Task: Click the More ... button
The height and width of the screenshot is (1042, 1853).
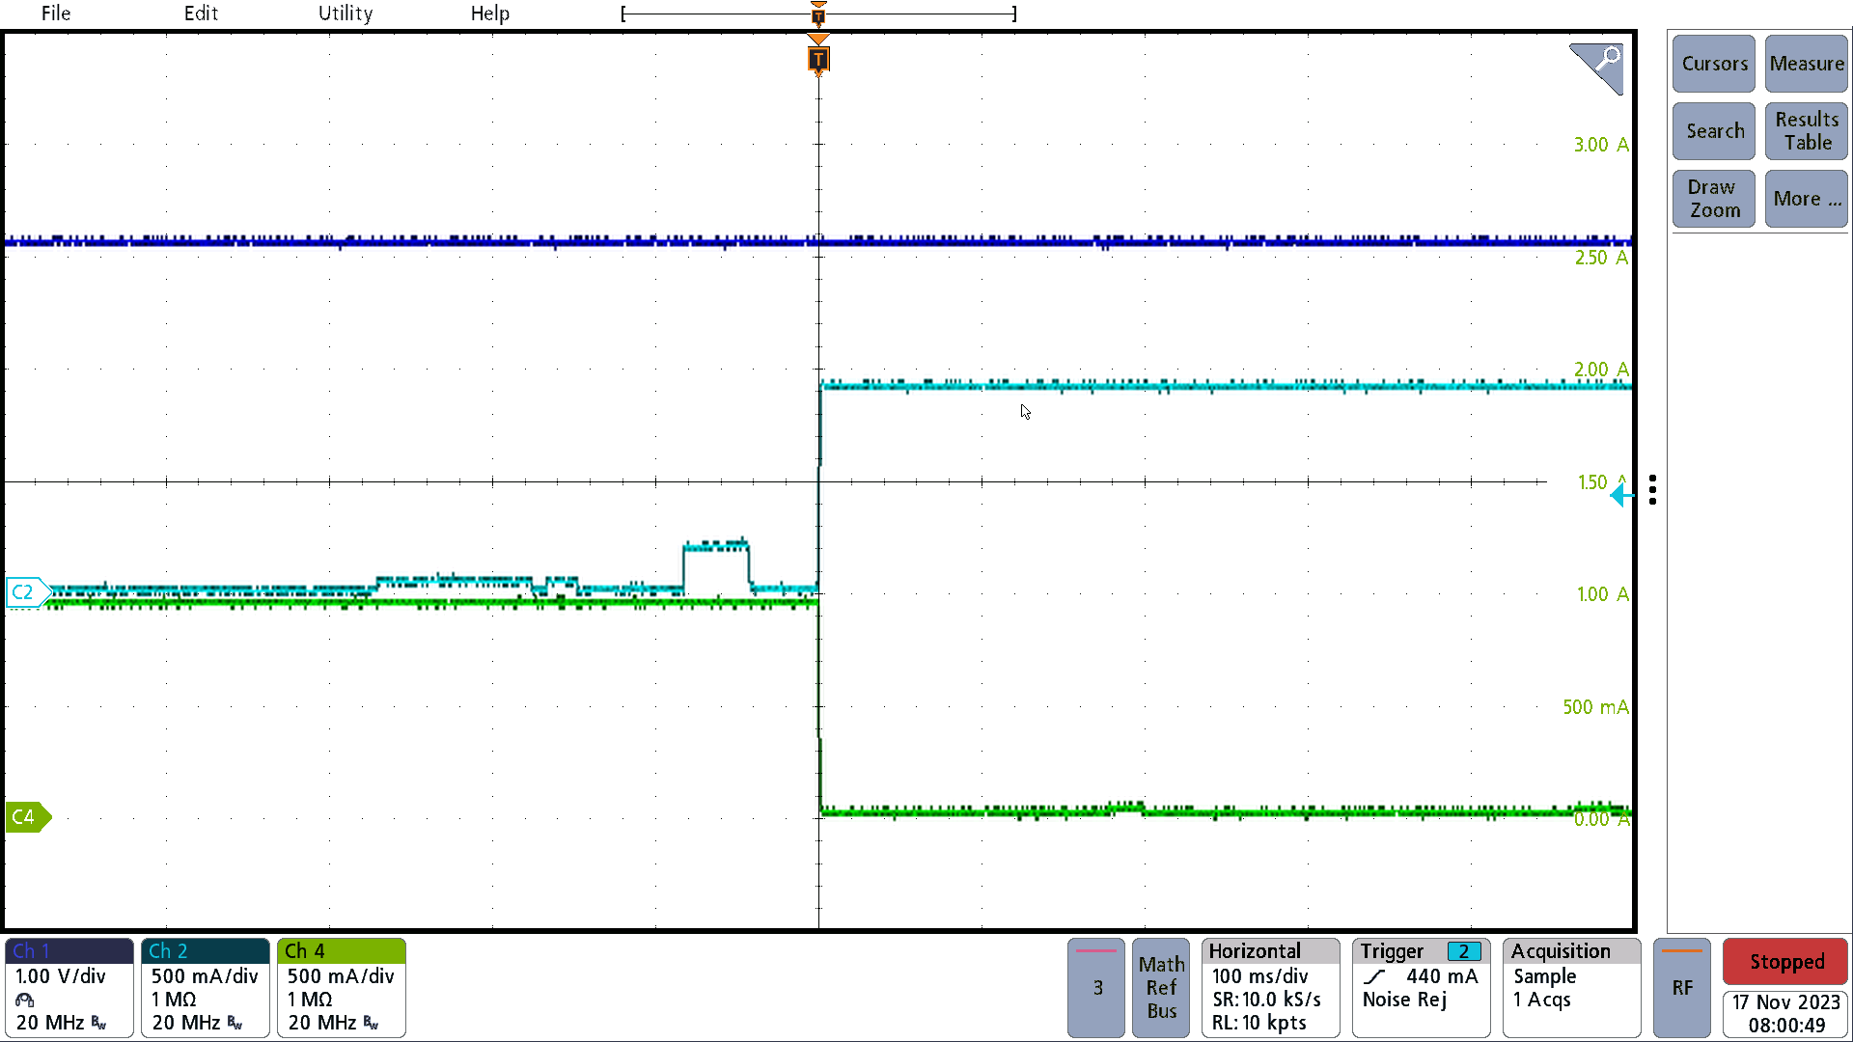Action: click(1807, 199)
